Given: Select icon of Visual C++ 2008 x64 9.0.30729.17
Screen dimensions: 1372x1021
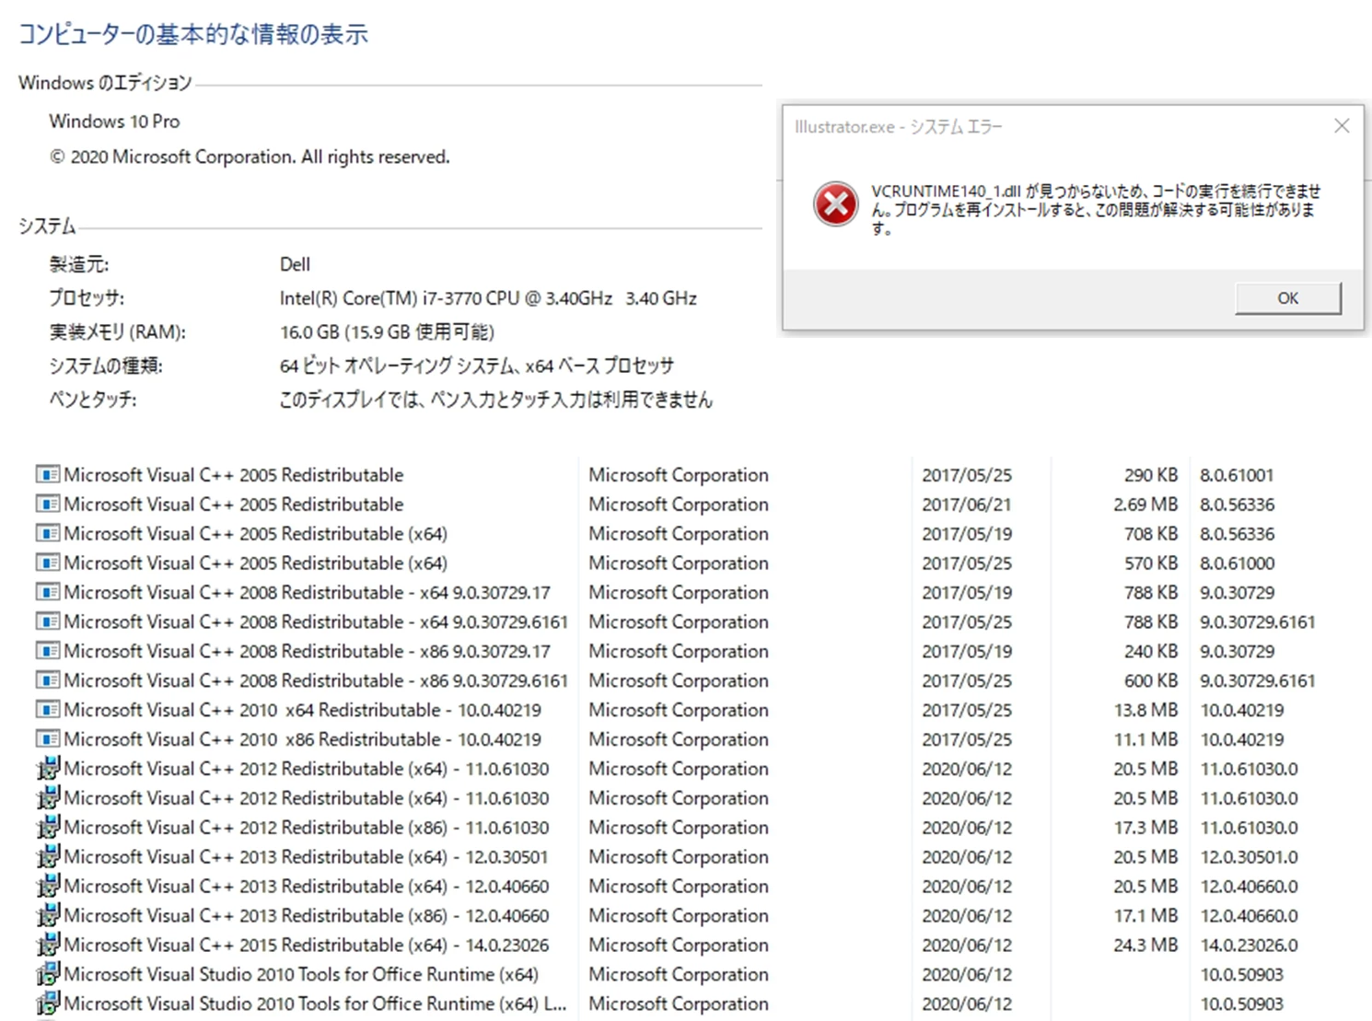Looking at the screenshot, I should pos(48,593).
